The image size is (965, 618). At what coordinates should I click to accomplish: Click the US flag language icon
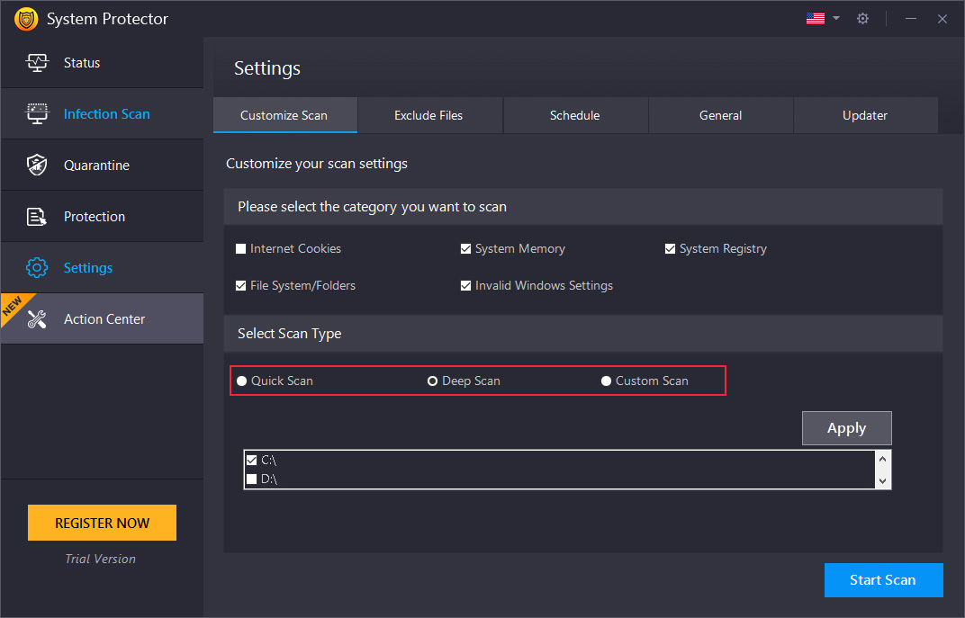(x=816, y=16)
